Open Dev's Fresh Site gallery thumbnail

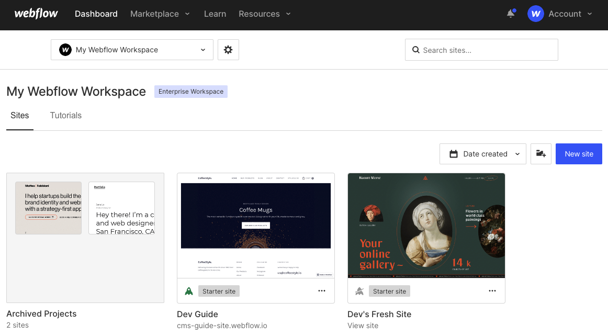[426, 226]
